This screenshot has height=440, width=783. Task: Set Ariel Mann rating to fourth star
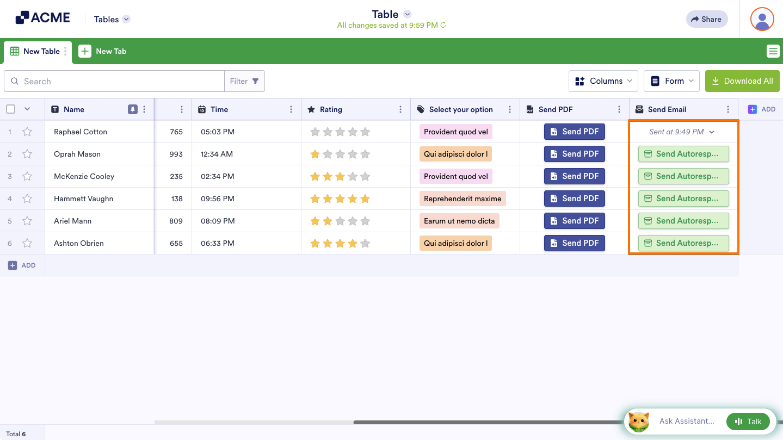pyautogui.click(x=353, y=221)
